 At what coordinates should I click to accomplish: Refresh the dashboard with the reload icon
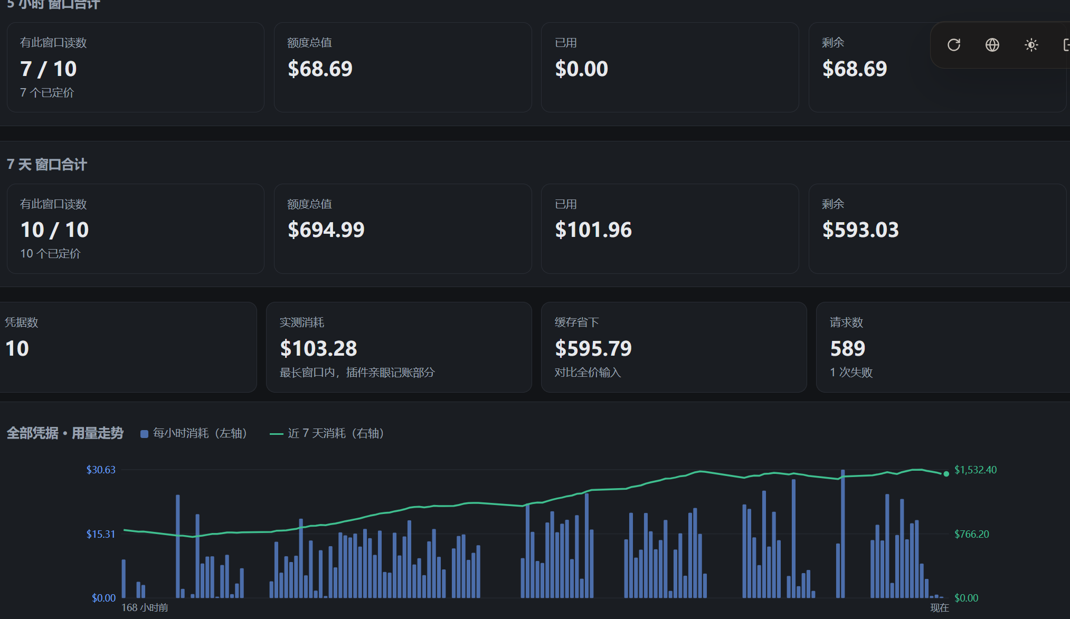tap(953, 45)
